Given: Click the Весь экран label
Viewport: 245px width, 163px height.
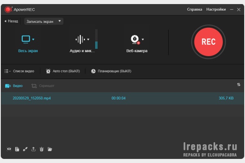Looking at the screenshot, I should click(x=28, y=51).
